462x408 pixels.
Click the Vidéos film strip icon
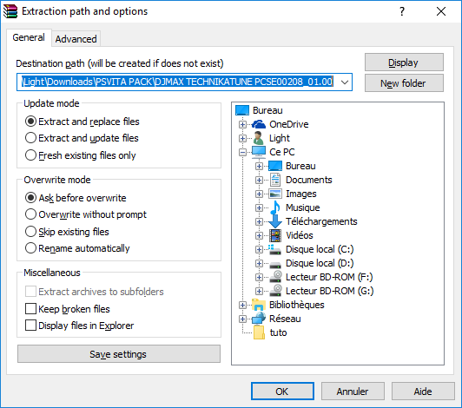click(x=275, y=235)
